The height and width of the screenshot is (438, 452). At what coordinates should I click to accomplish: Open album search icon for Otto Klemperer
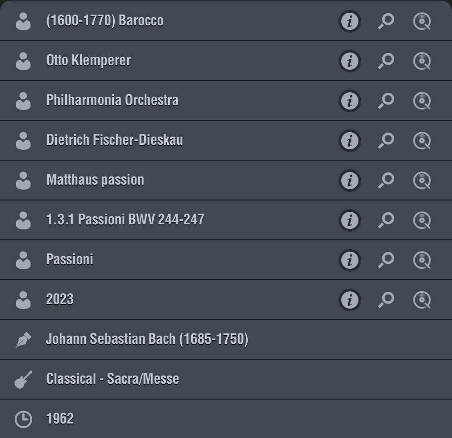tap(422, 61)
